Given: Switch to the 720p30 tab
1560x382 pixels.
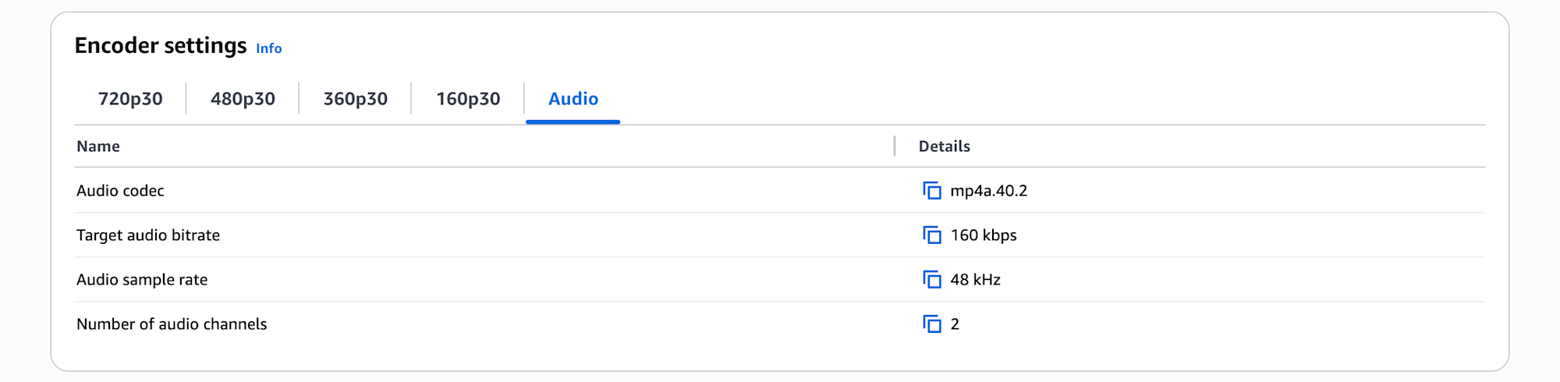Looking at the screenshot, I should tap(130, 99).
